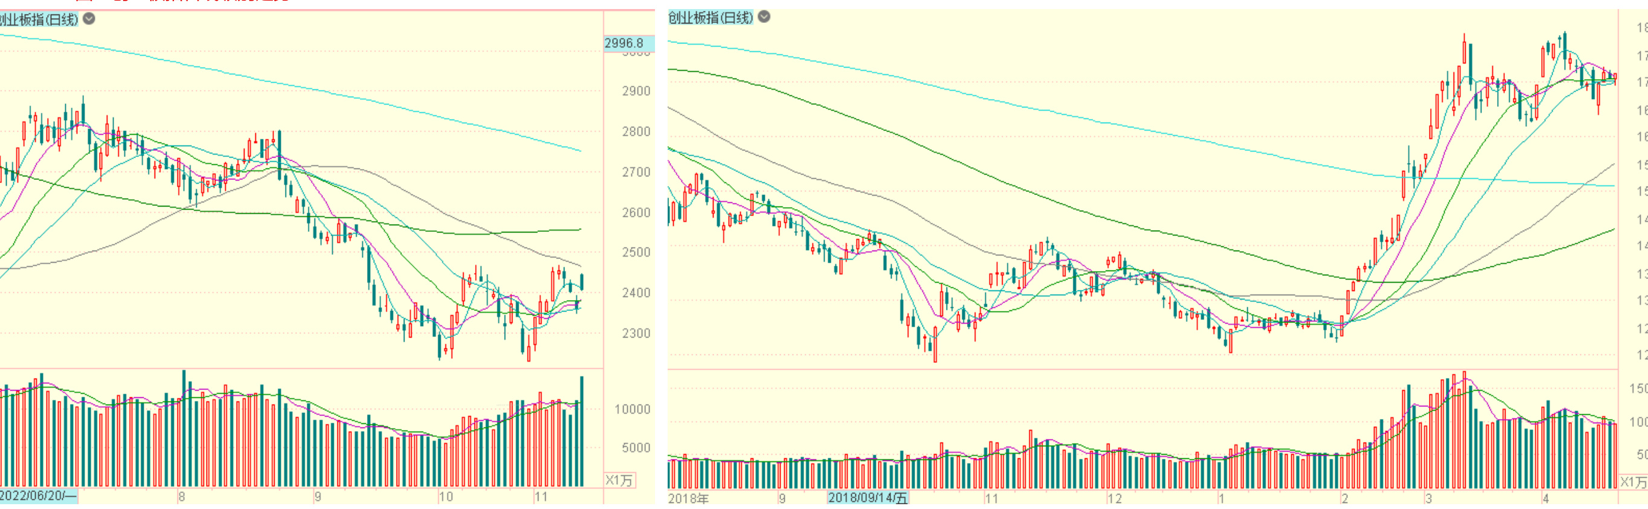Image resolution: width=1648 pixels, height=509 pixels.
Task: Click month 8 on left time axis
Action: point(182,496)
